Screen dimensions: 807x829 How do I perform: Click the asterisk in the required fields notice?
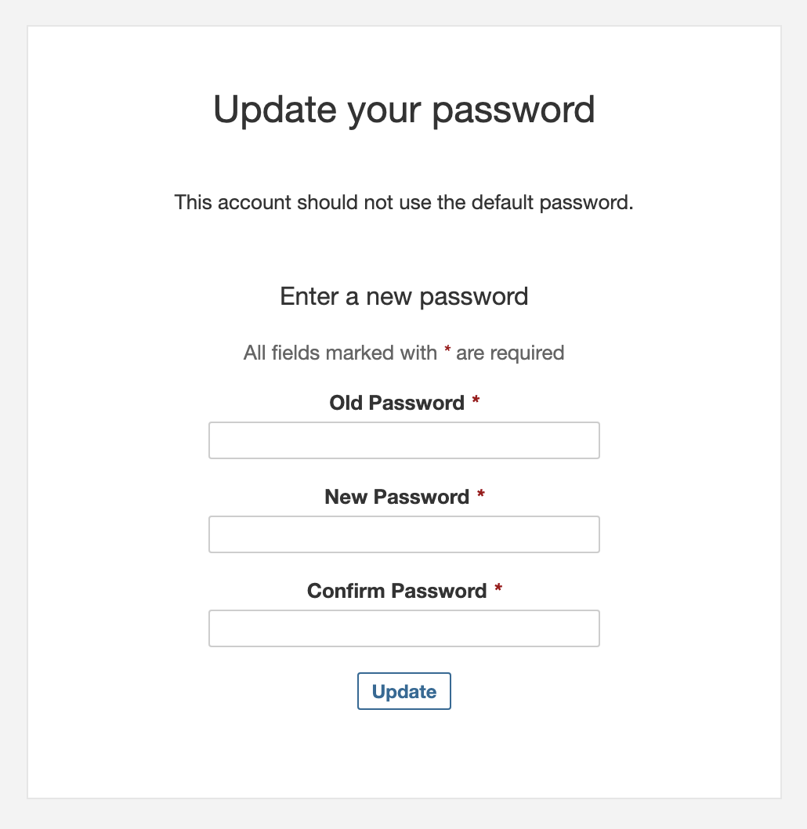coord(446,351)
